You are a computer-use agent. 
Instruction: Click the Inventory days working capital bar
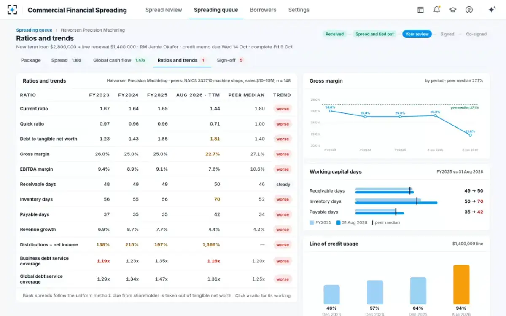[396, 201]
